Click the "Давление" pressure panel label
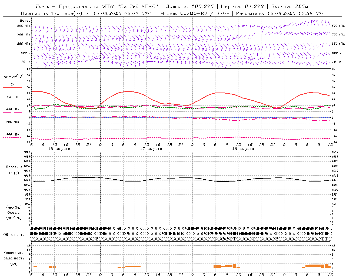 [14, 167]
